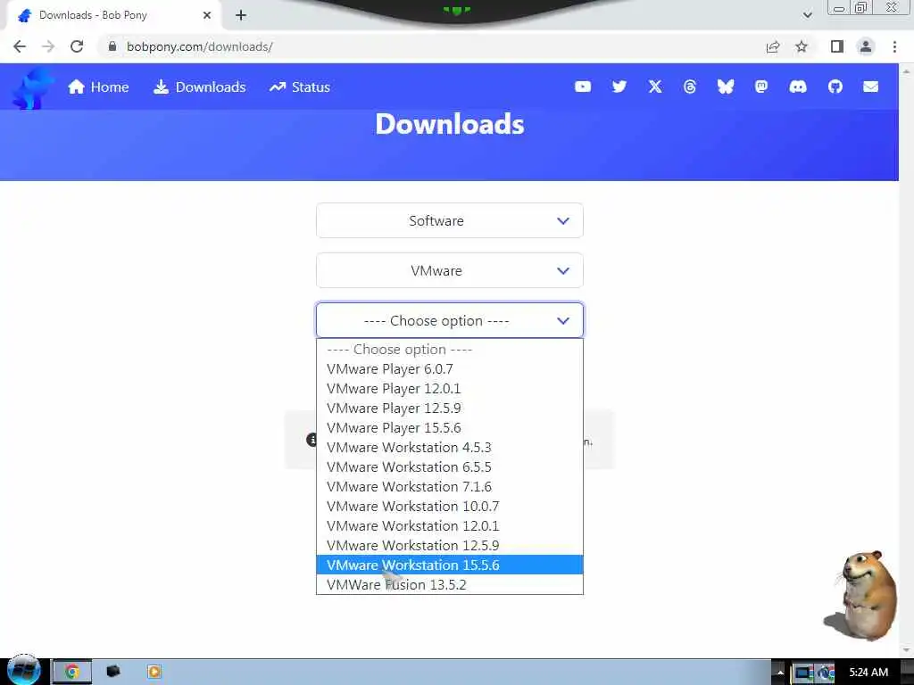Screen dimensions: 914x685
Task: Select VMware Player 6.0.7 option
Action: (450, 368)
